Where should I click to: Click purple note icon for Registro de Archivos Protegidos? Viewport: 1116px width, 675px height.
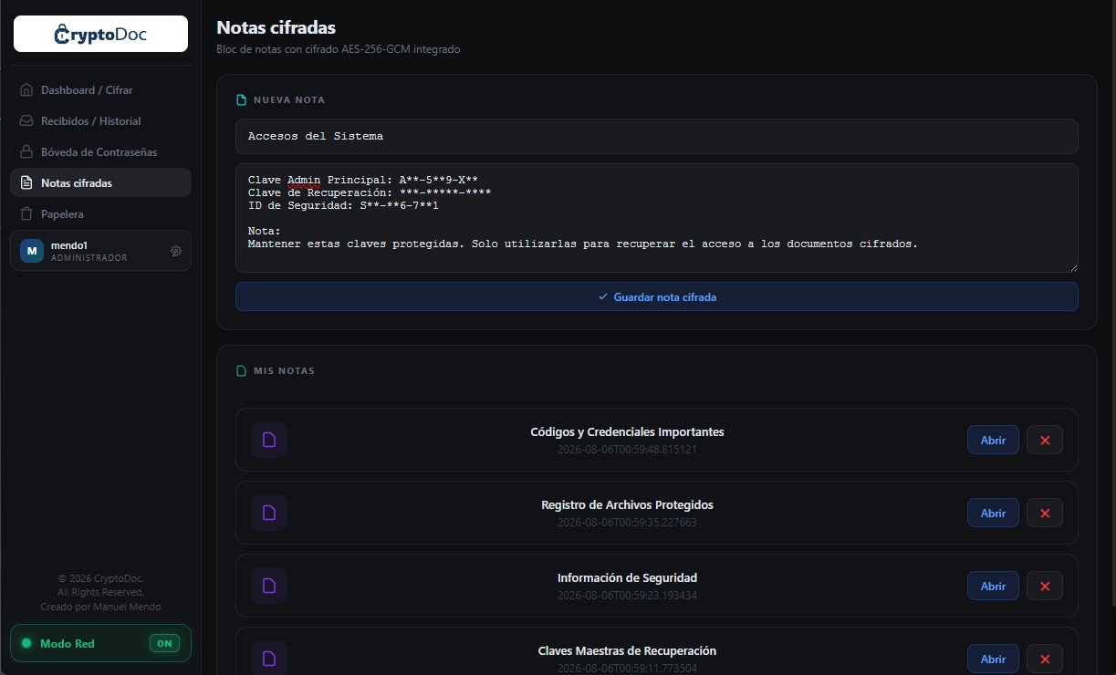(269, 513)
